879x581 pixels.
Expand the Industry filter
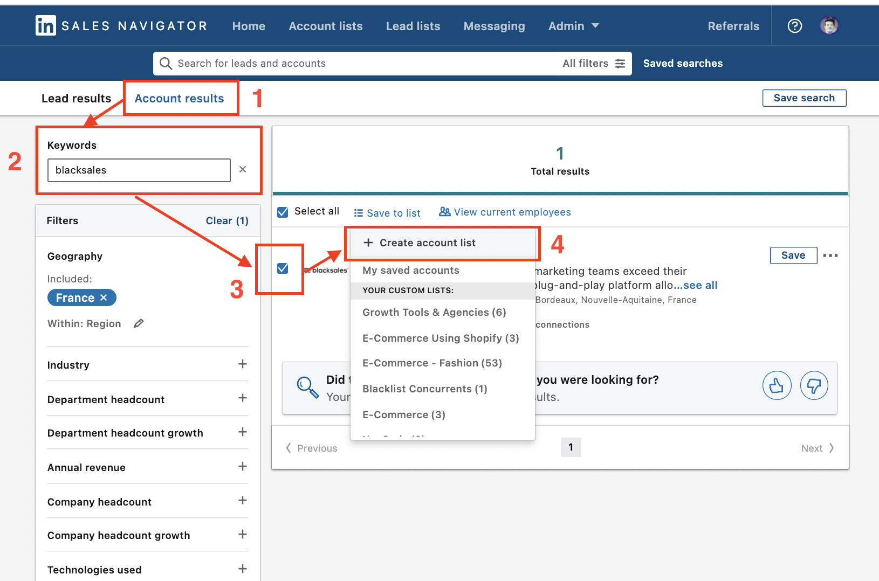(243, 364)
